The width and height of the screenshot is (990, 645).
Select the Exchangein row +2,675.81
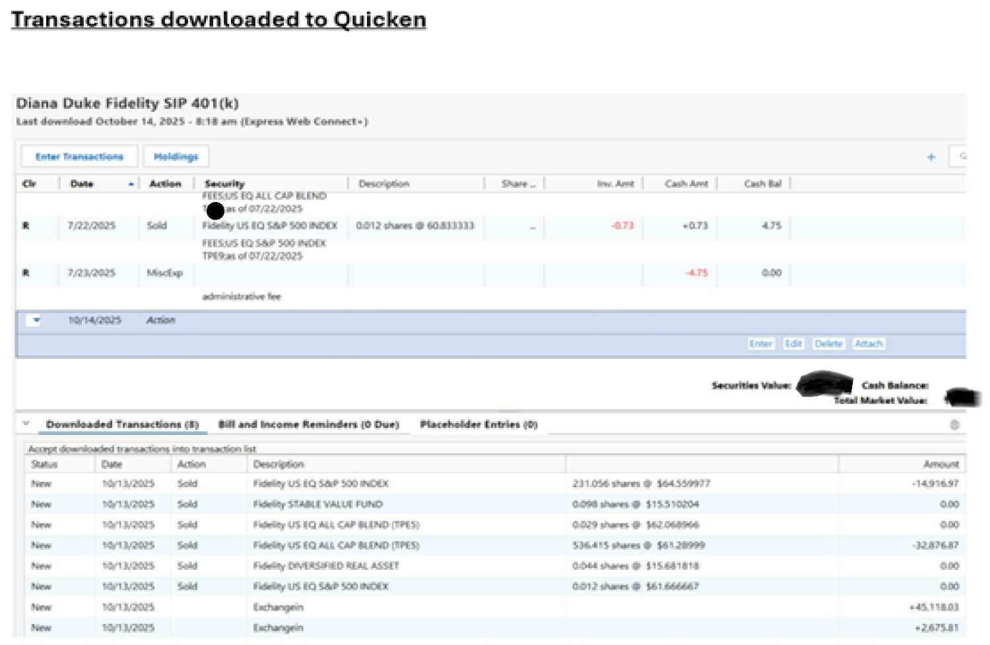point(495,628)
